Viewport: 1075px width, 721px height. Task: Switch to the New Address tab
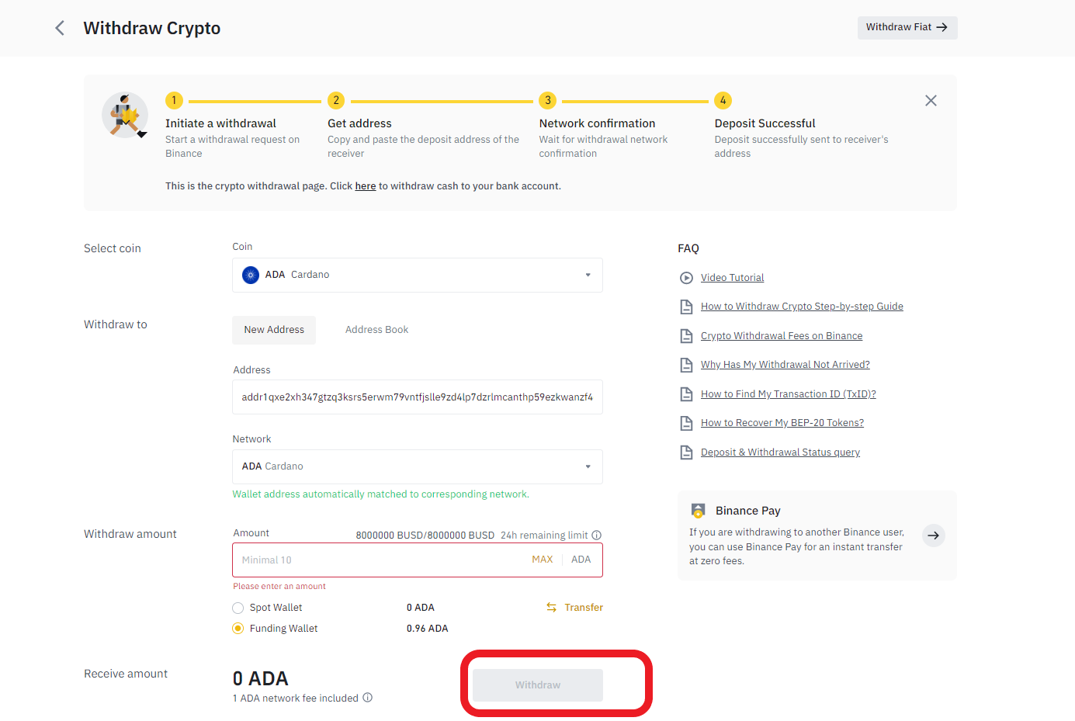tap(274, 330)
